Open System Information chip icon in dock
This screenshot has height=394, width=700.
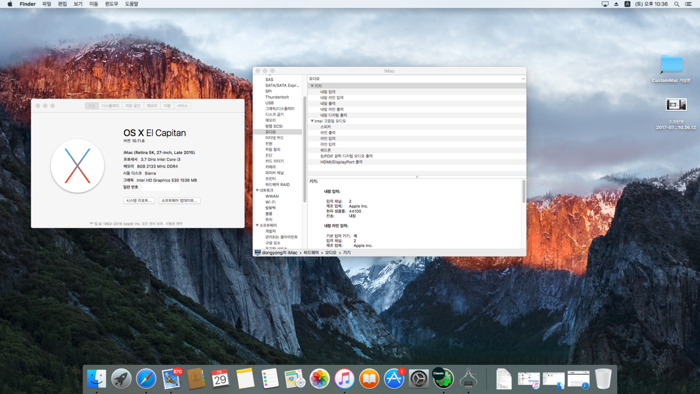(468, 378)
